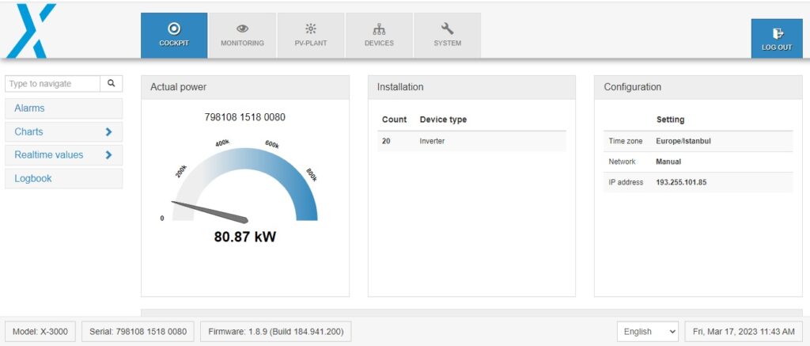Switch to the PV-PLANT tab label

tap(310, 44)
